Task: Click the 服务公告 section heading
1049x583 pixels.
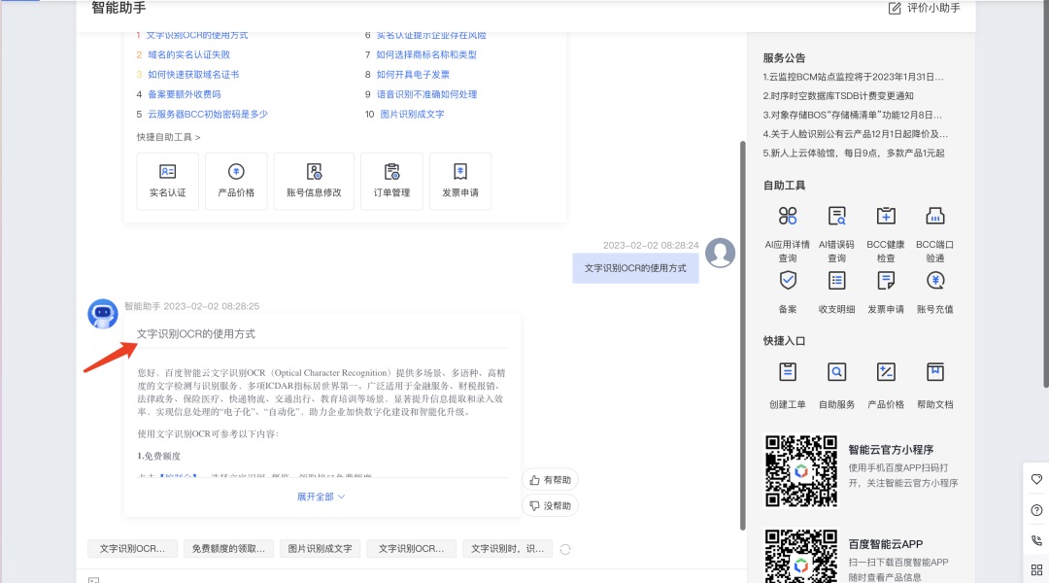Action: coord(784,57)
